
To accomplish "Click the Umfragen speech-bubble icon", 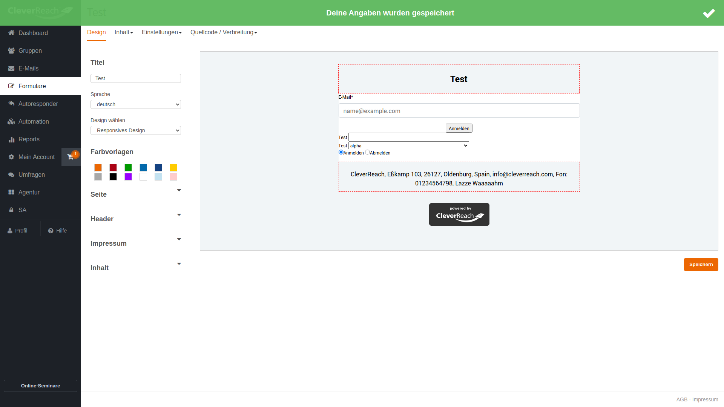I will (11, 174).
